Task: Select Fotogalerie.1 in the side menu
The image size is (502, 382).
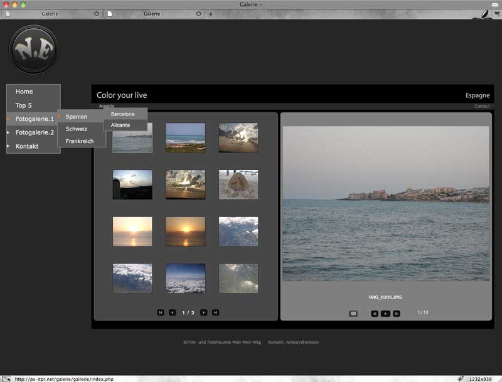Action: pos(35,119)
